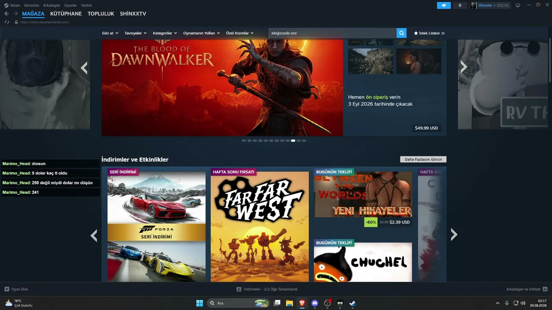552x310 pixels.
Task: Open the Chuchel daily deal card
Action: [x=363, y=262]
